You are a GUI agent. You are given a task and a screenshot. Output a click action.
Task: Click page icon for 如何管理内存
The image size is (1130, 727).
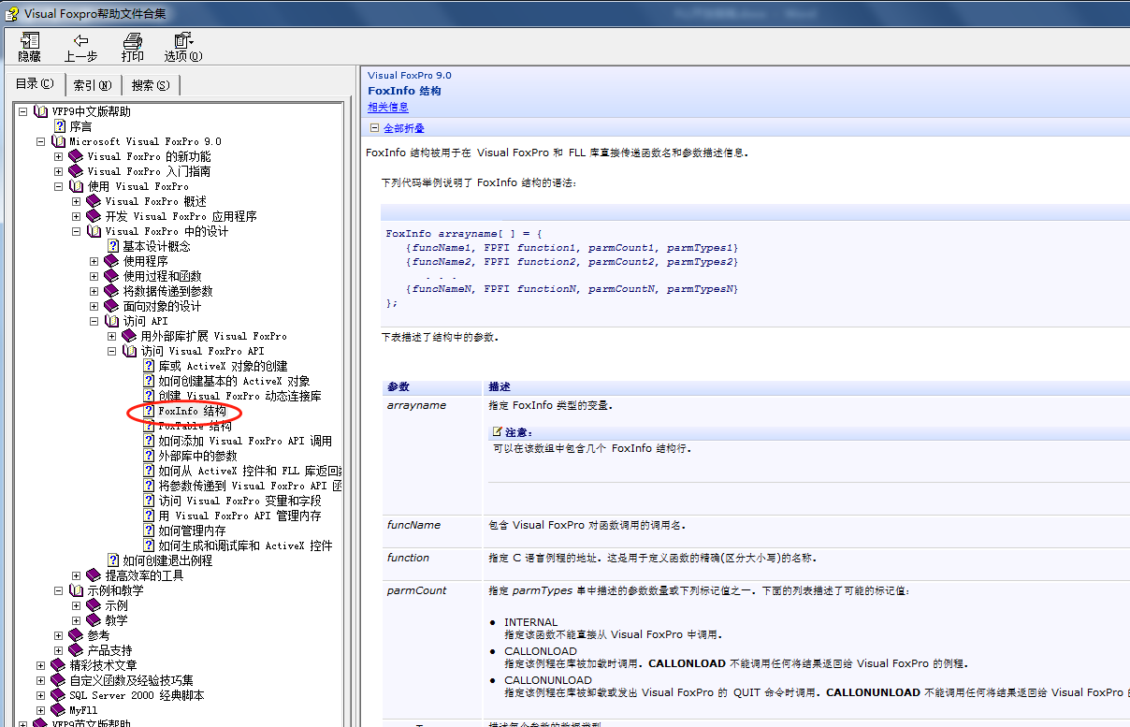149,531
